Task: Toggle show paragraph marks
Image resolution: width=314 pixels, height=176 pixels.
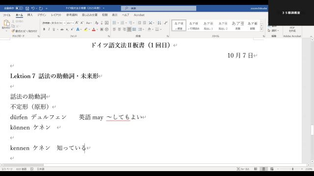Action: click(x=166, y=23)
